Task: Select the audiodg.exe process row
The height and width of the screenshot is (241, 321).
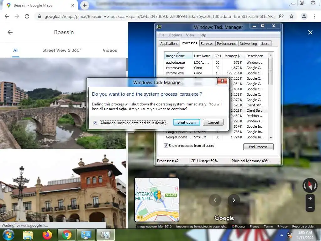Action: coord(216,62)
